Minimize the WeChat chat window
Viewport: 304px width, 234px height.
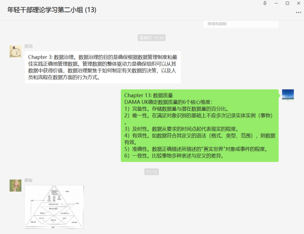click(276, 3)
